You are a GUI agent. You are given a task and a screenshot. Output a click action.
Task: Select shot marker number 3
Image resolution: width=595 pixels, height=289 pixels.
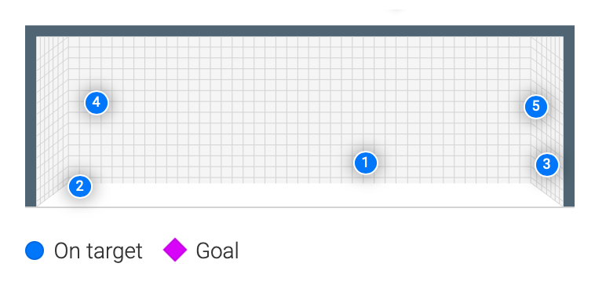point(547,164)
